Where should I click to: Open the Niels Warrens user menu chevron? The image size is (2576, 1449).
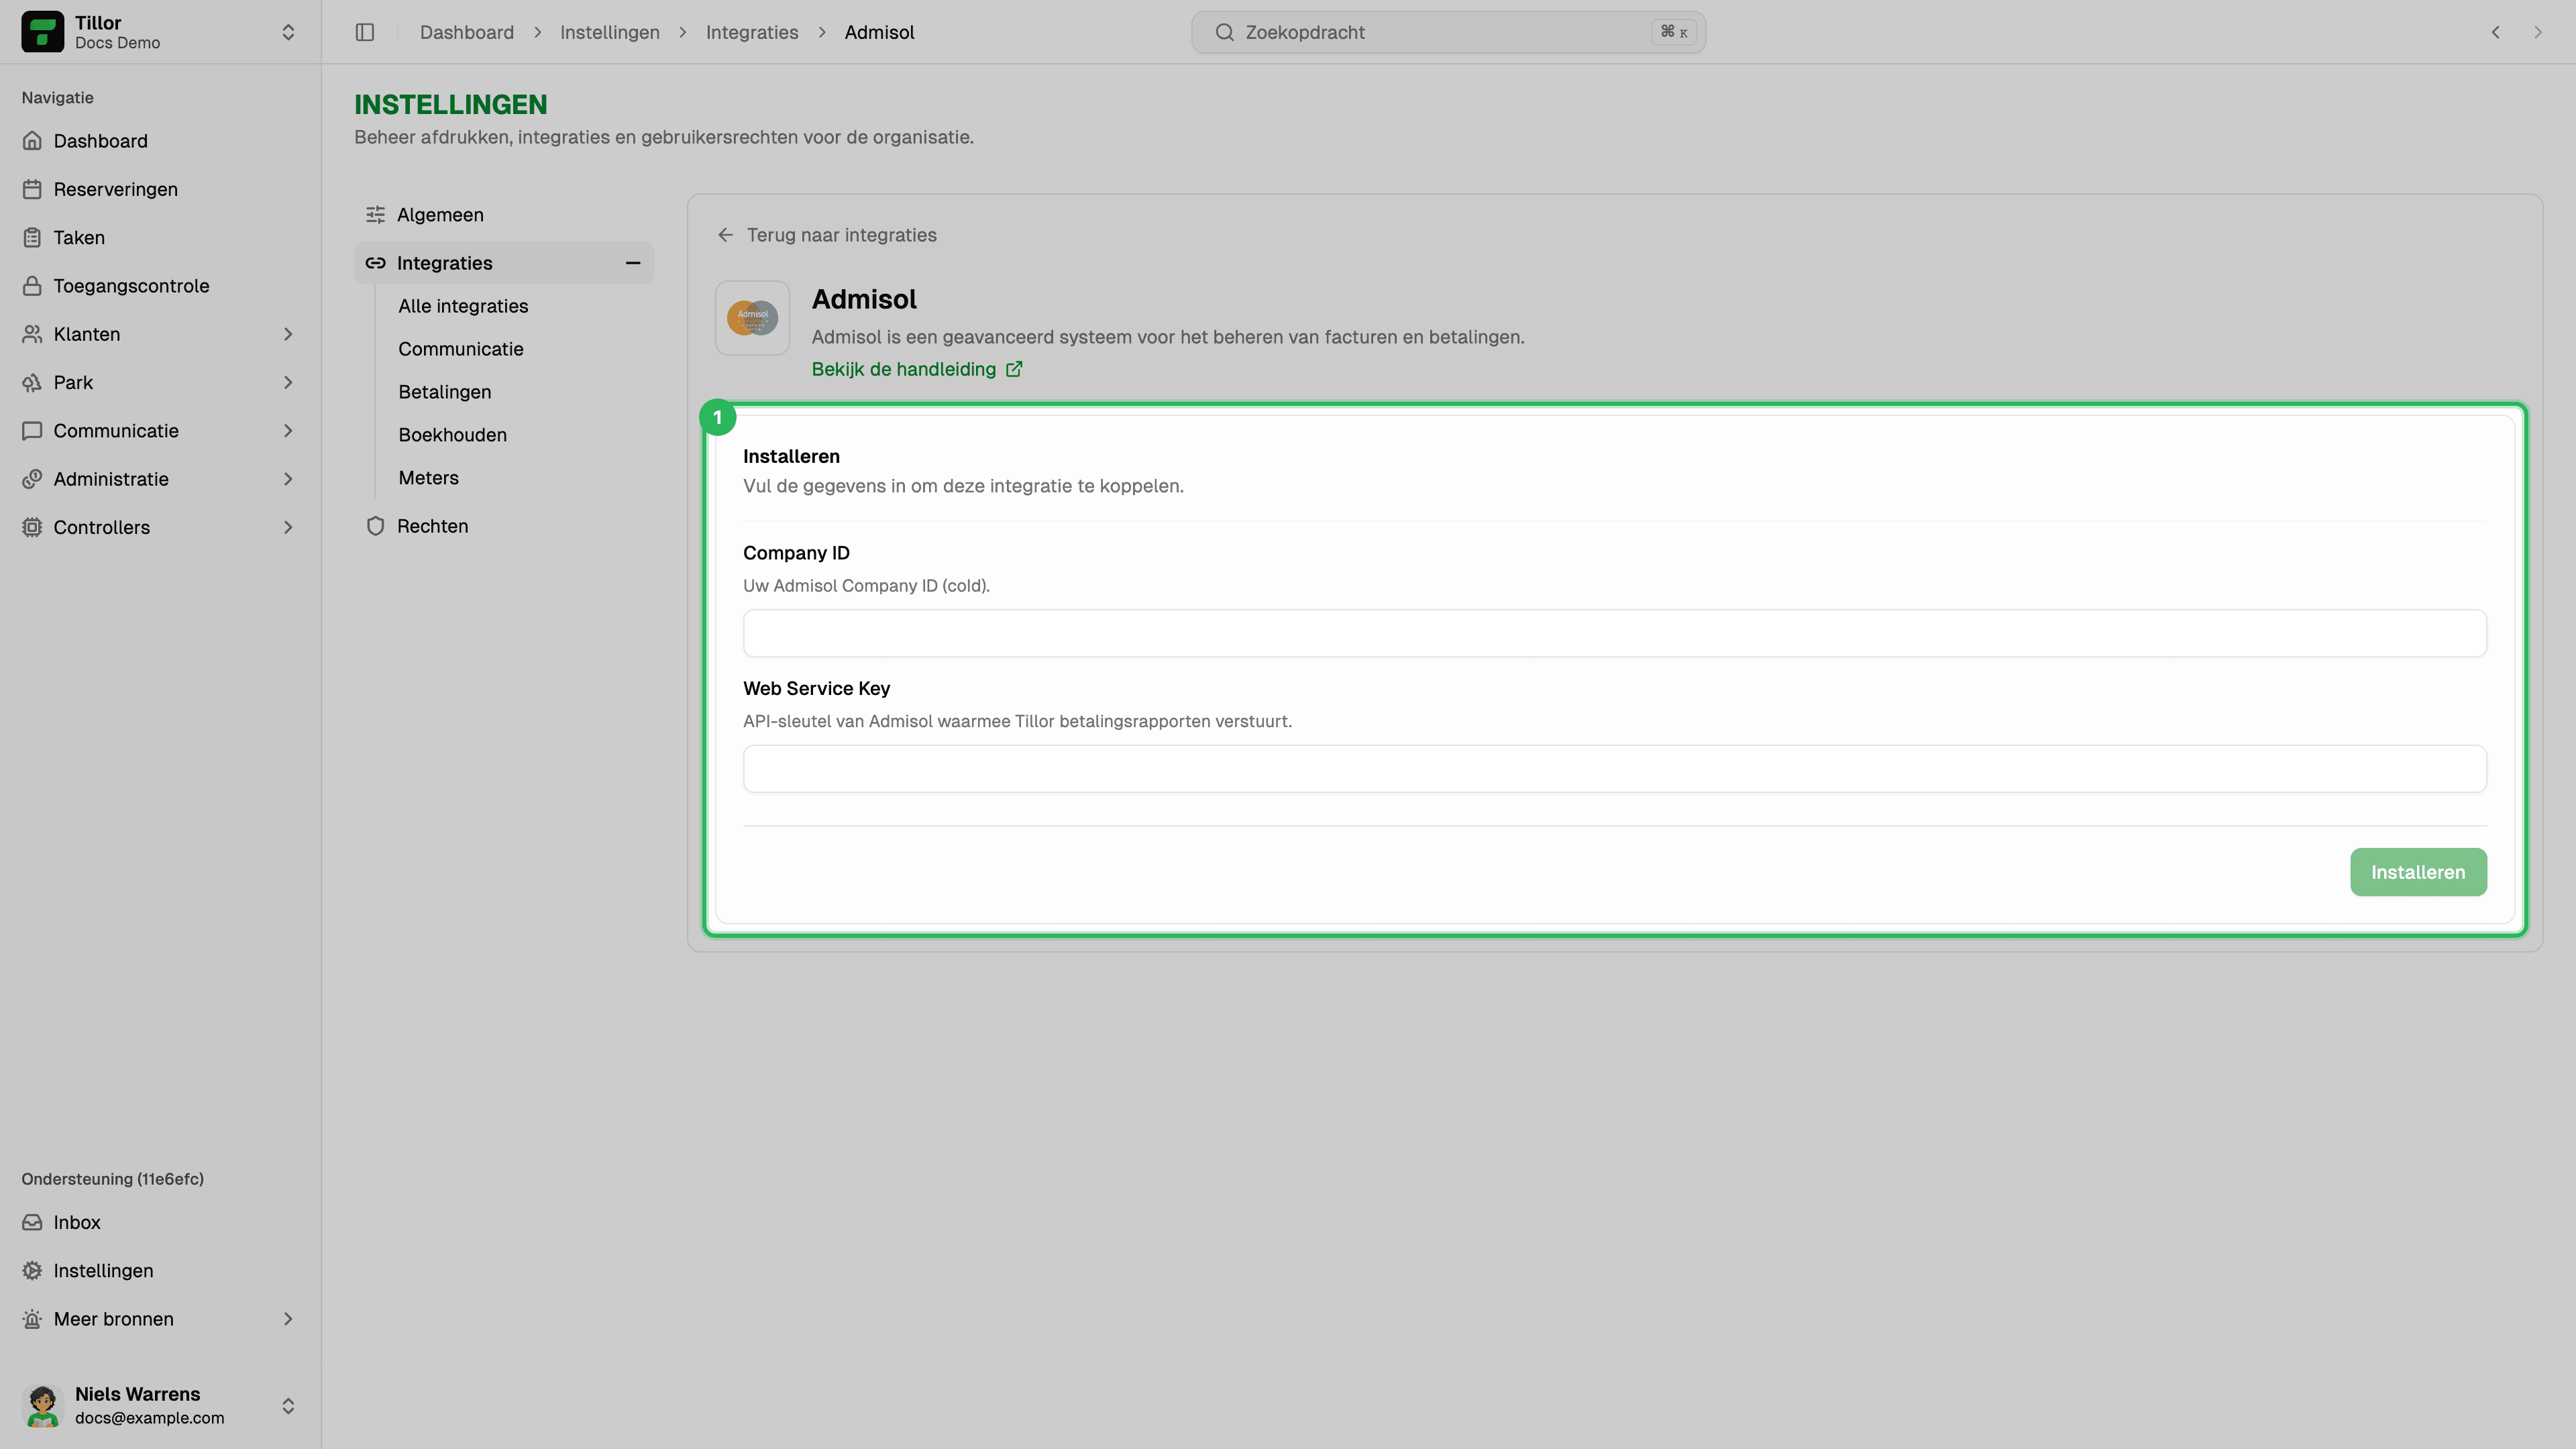tap(288, 1406)
